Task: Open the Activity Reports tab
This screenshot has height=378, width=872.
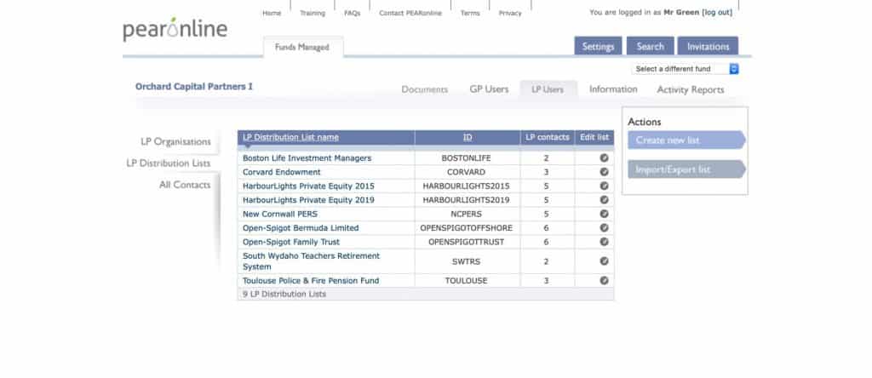Action: [x=690, y=89]
